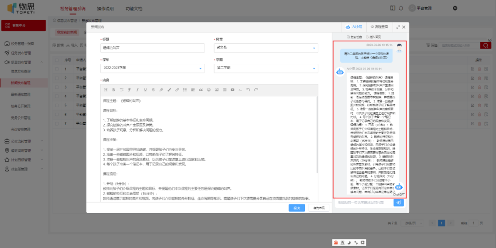Screen dimensions: 496x248
Task: Click the blue 提交 button
Action: coord(297,208)
